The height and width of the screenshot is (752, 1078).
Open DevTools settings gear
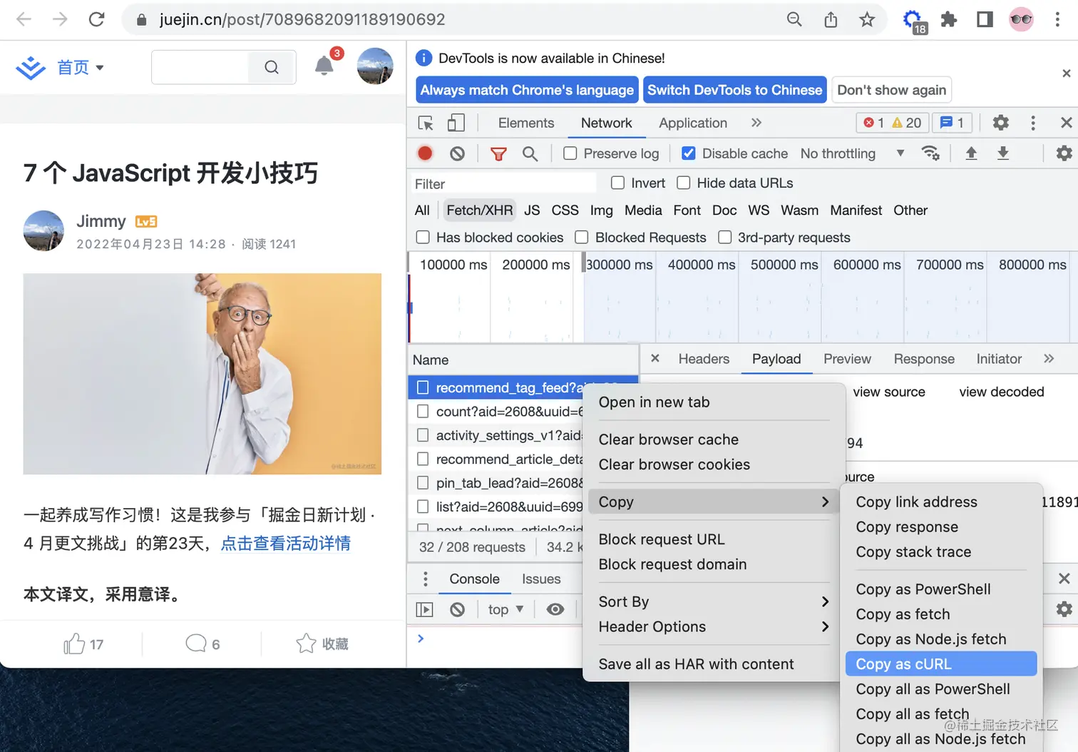(1001, 123)
